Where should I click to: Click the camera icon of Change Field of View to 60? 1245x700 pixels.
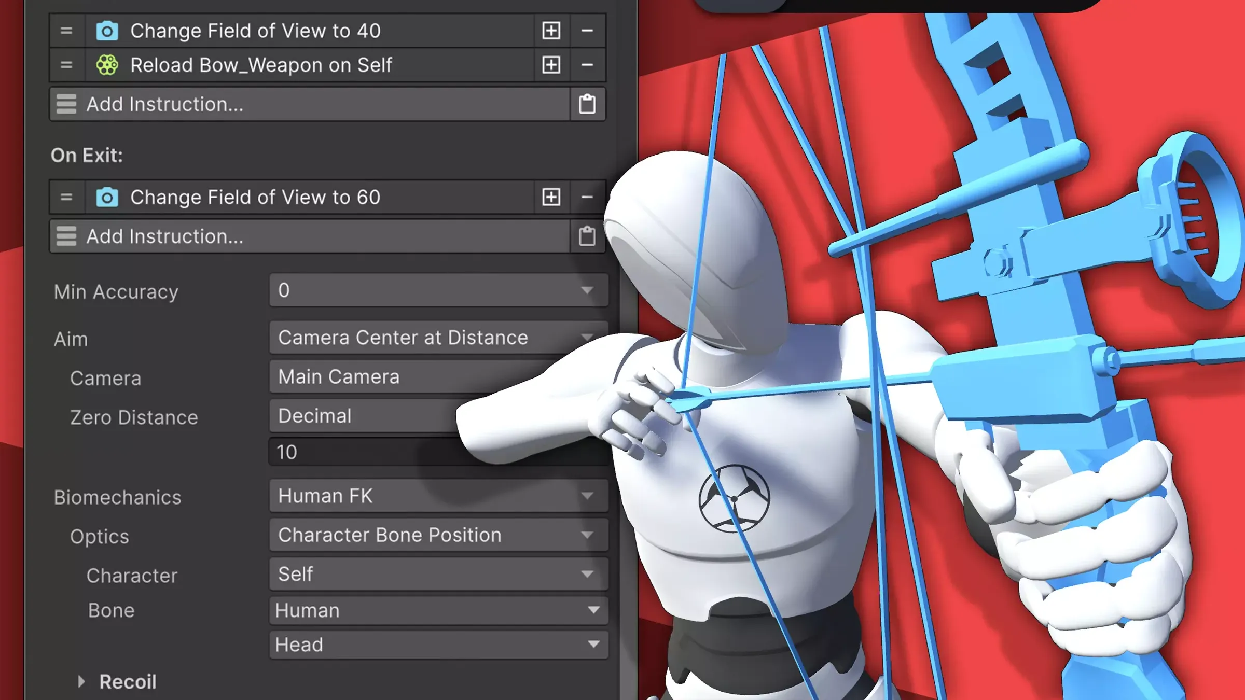coord(107,198)
